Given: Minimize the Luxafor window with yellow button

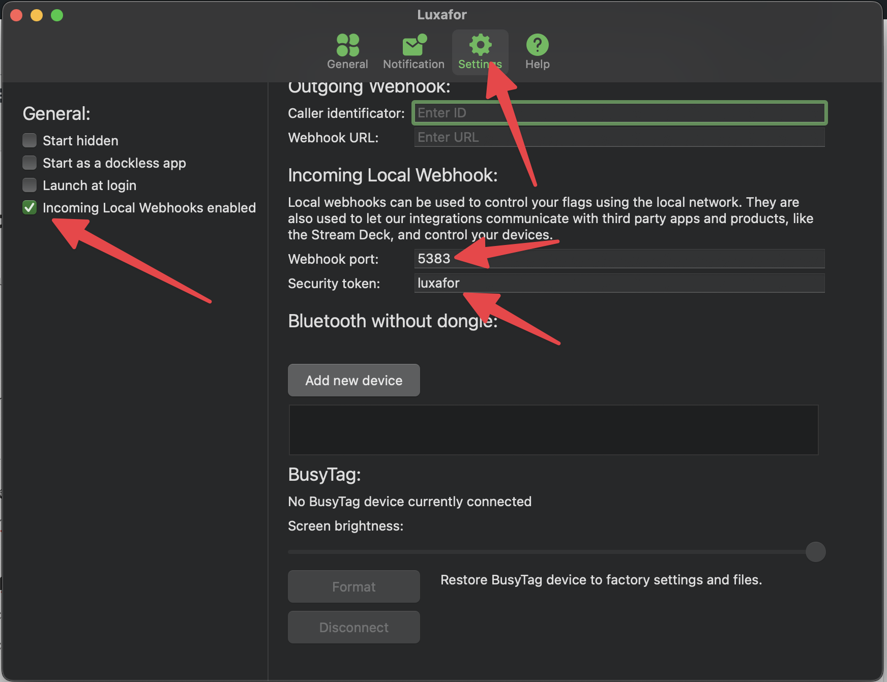Looking at the screenshot, I should click(37, 15).
